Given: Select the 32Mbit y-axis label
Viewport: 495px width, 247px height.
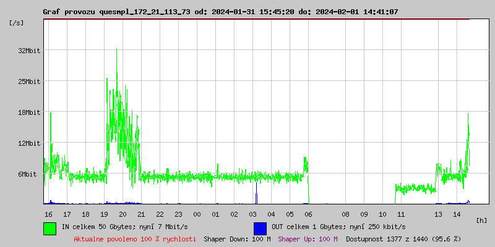Looking at the screenshot, I should pos(29,51).
